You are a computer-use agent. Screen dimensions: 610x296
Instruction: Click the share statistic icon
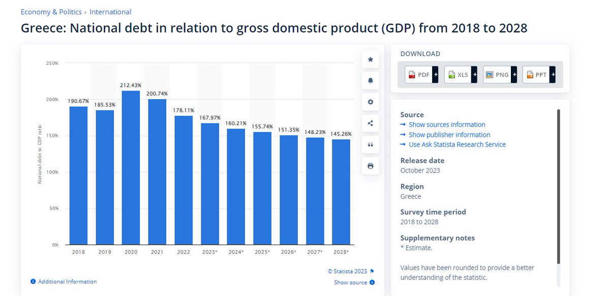370,123
